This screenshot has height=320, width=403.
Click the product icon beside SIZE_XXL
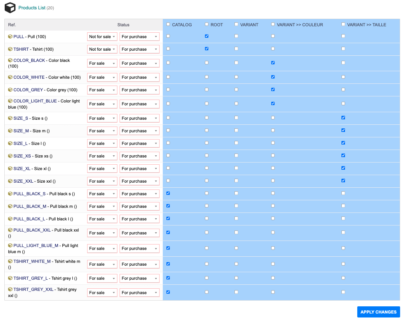(x=10, y=181)
